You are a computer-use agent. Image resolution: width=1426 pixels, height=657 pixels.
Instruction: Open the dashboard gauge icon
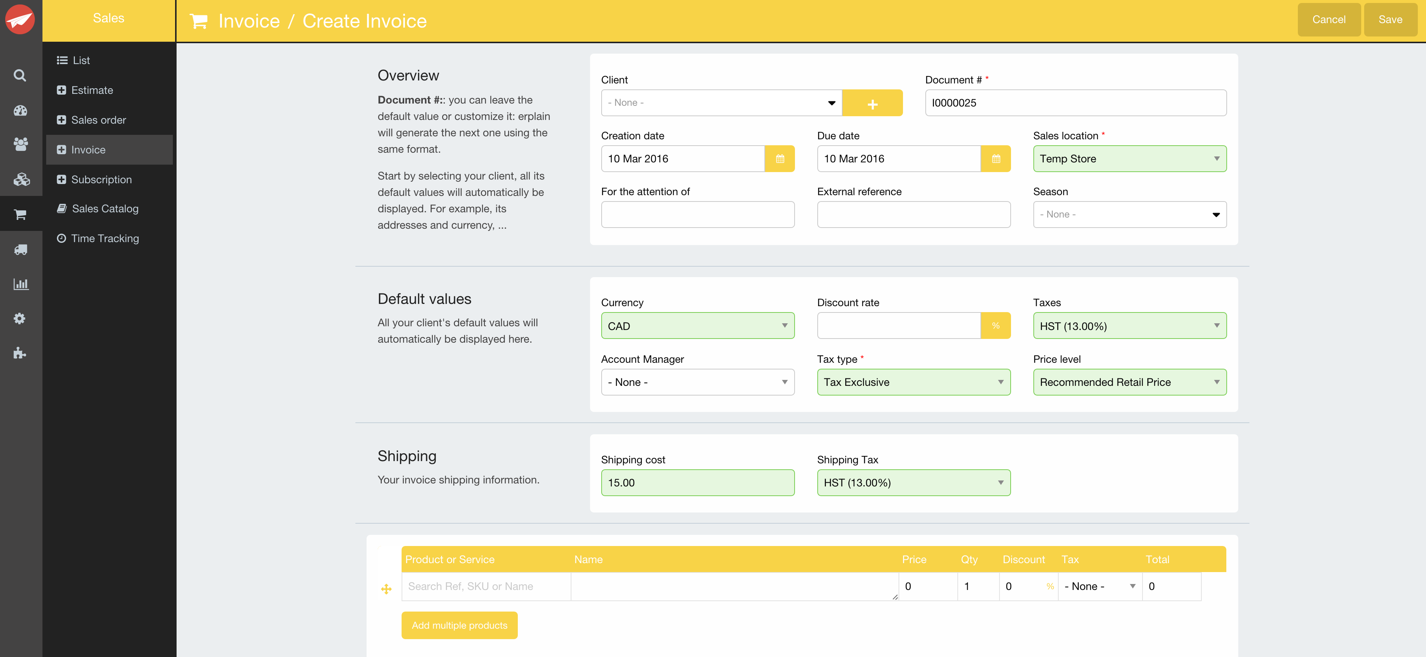point(20,111)
